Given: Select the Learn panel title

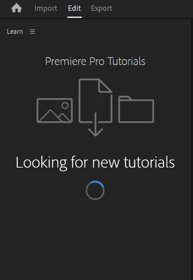Looking at the screenshot, I should tap(15, 31).
